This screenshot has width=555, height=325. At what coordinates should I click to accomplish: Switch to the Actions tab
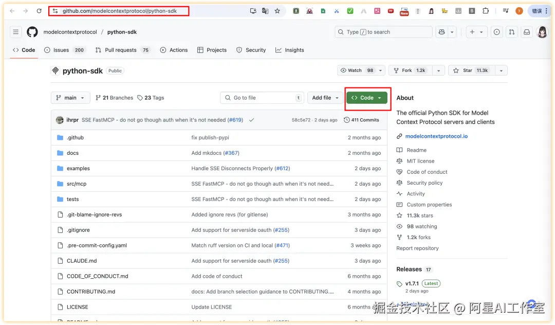pos(174,50)
